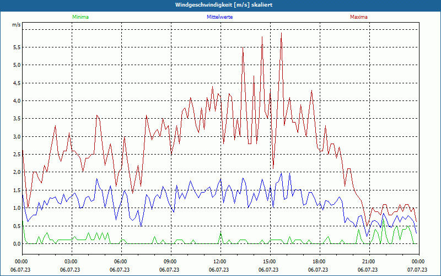
Task: Click the '1,0' y-axis value
Action: click(17, 208)
